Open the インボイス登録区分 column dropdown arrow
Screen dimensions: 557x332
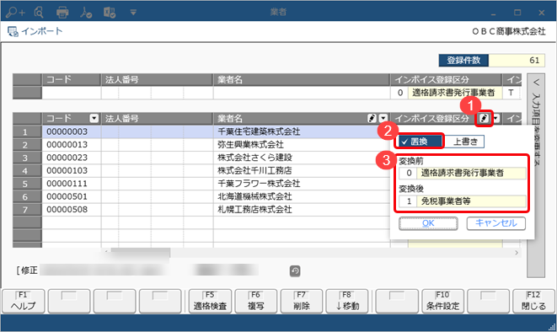pyautogui.click(x=496, y=118)
